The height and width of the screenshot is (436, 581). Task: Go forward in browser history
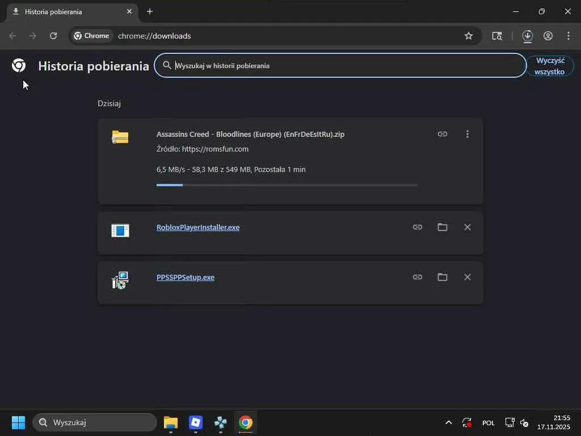[x=33, y=36]
